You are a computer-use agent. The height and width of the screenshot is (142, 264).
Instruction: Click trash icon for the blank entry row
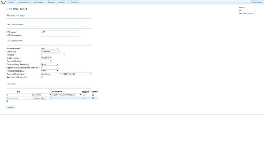click(x=93, y=98)
